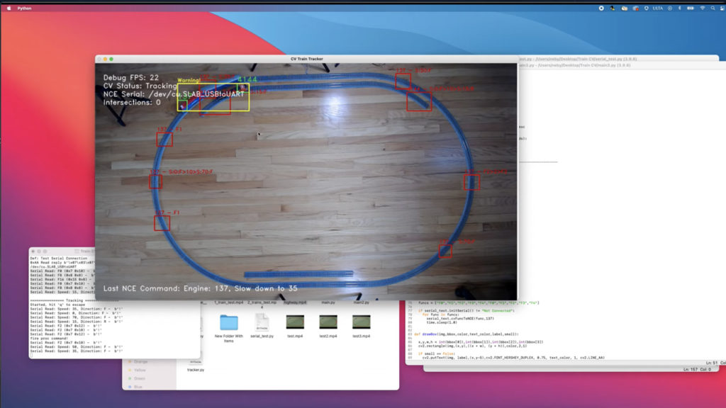The image size is (726, 408).
Task: Click the penguin icon in the menu bar
Action: coord(611,7)
